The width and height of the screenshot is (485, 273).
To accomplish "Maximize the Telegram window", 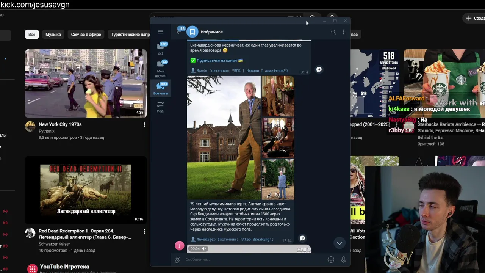I will (335, 21).
